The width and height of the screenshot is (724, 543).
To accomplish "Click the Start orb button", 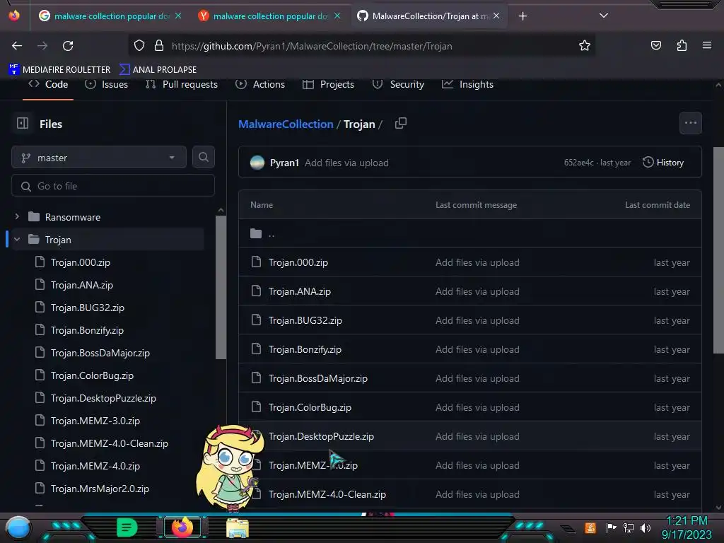I will (x=18, y=528).
